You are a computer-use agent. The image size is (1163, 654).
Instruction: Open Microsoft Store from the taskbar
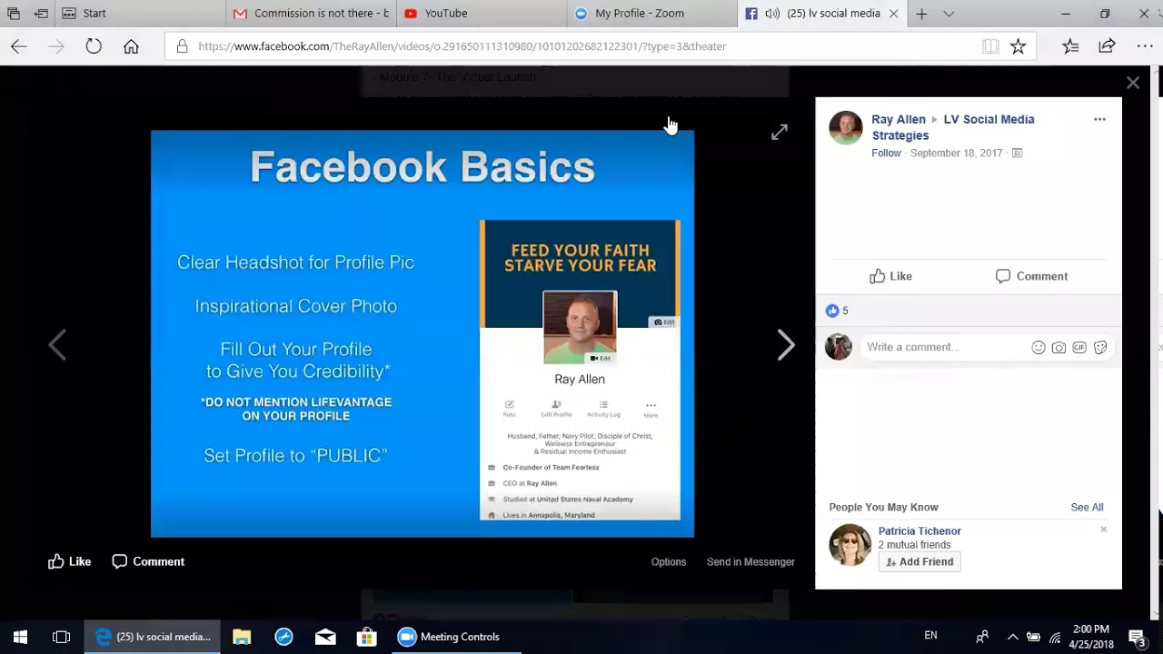(367, 637)
